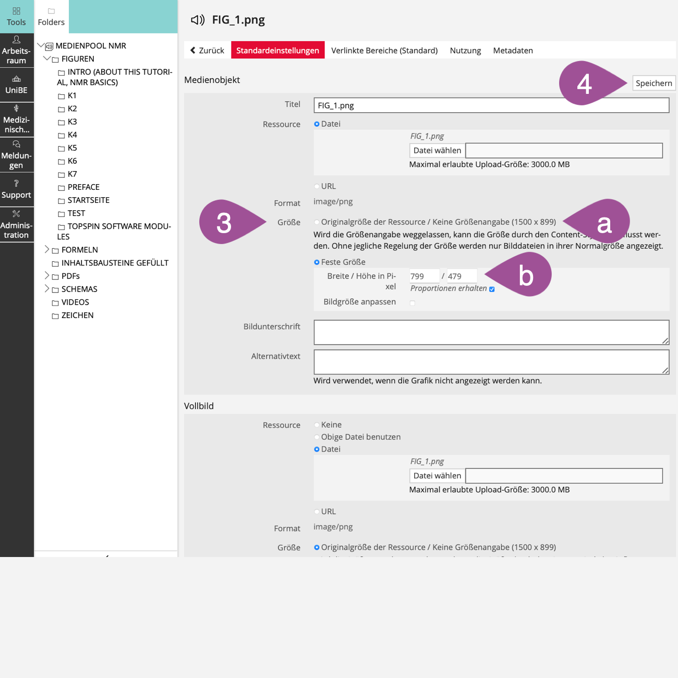Open the Medizinisch sidebar icon

tap(16, 109)
